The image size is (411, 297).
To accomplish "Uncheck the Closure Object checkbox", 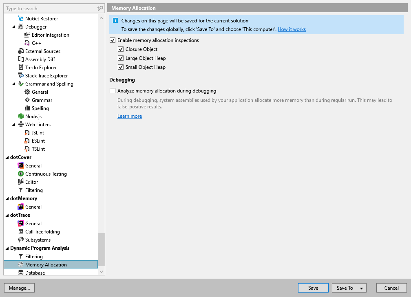I will tap(121, 49).
